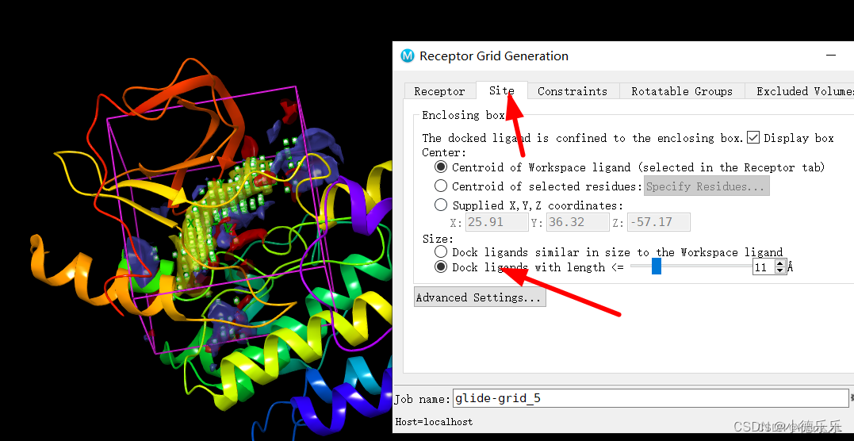
Task: Click the Specify Residues button
Action: (707, 186)
